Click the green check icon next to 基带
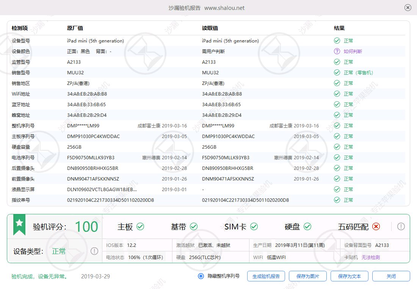The width and height of the screenshot is (417, 289). [194, 226]
